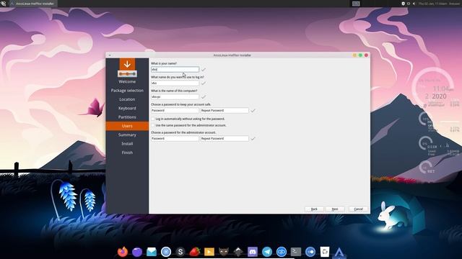Select the Partitions step in sidebar

(127, 117)
